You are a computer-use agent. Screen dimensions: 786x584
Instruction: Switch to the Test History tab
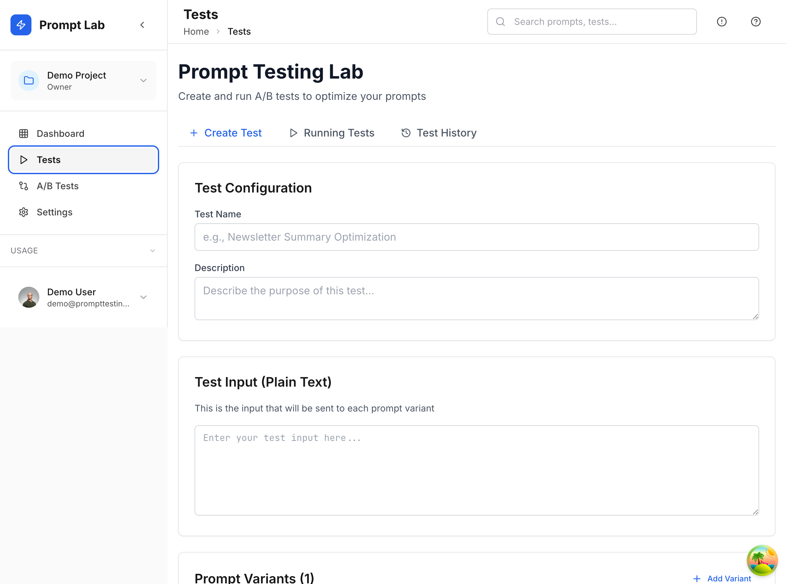click(439, 133)
